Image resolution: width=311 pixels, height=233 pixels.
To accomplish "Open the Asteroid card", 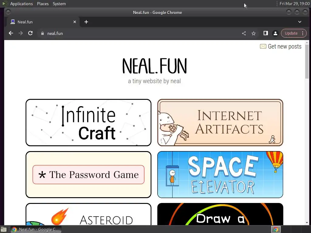I will point(88,214).
